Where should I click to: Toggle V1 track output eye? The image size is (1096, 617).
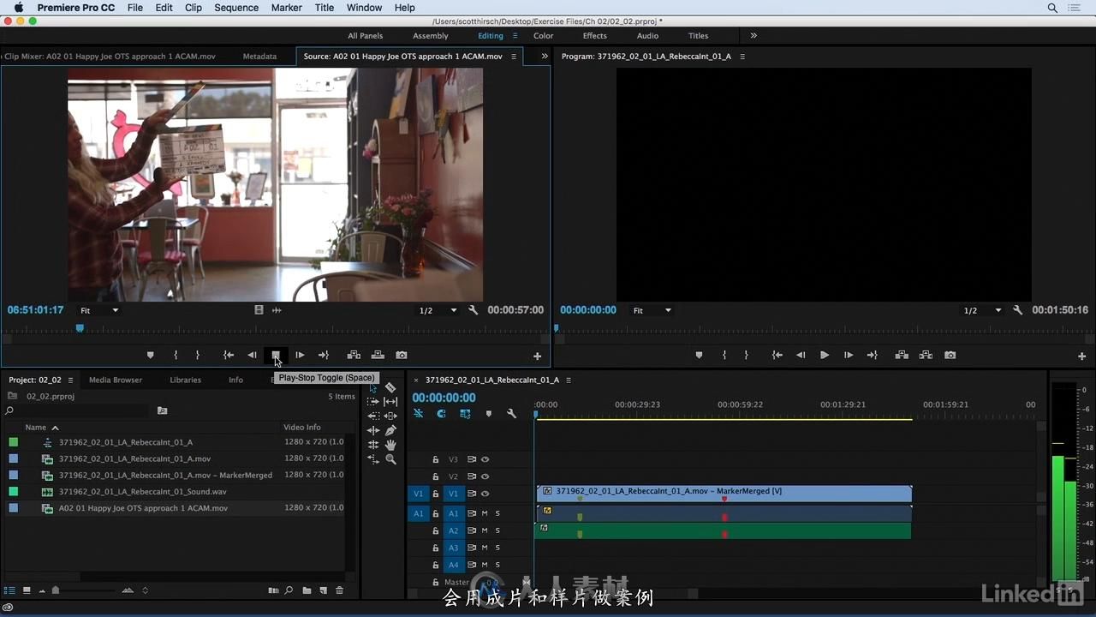(x=485, y=494)
